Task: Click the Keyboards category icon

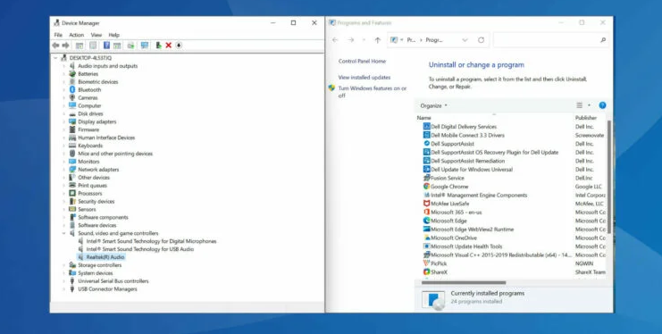Action: click(x=72, y=146)
